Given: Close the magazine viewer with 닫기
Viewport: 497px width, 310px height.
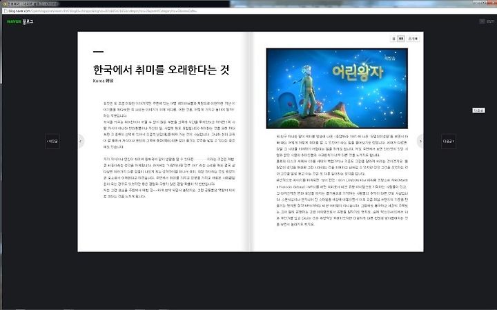Looking at the screenshot, I should (487, 21).
